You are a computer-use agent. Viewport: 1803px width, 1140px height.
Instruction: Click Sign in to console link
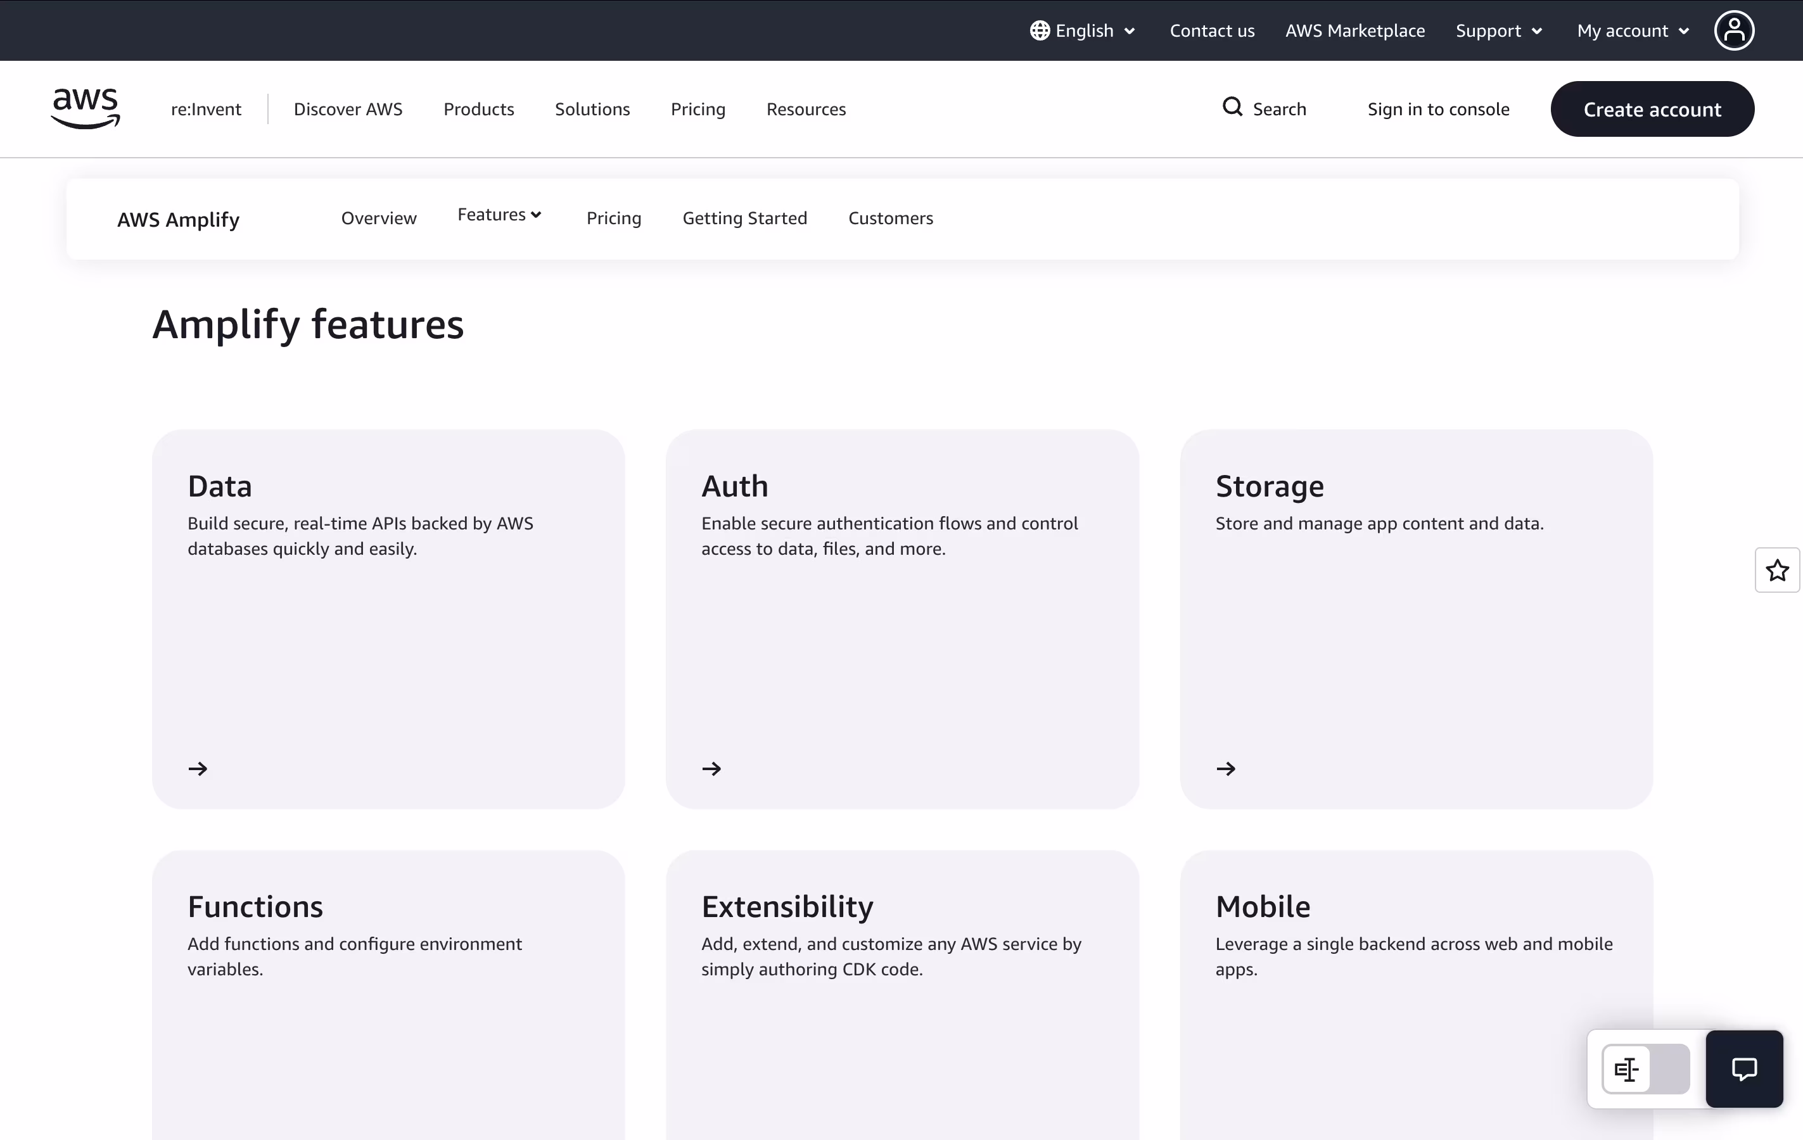(x=1437, y=110)
